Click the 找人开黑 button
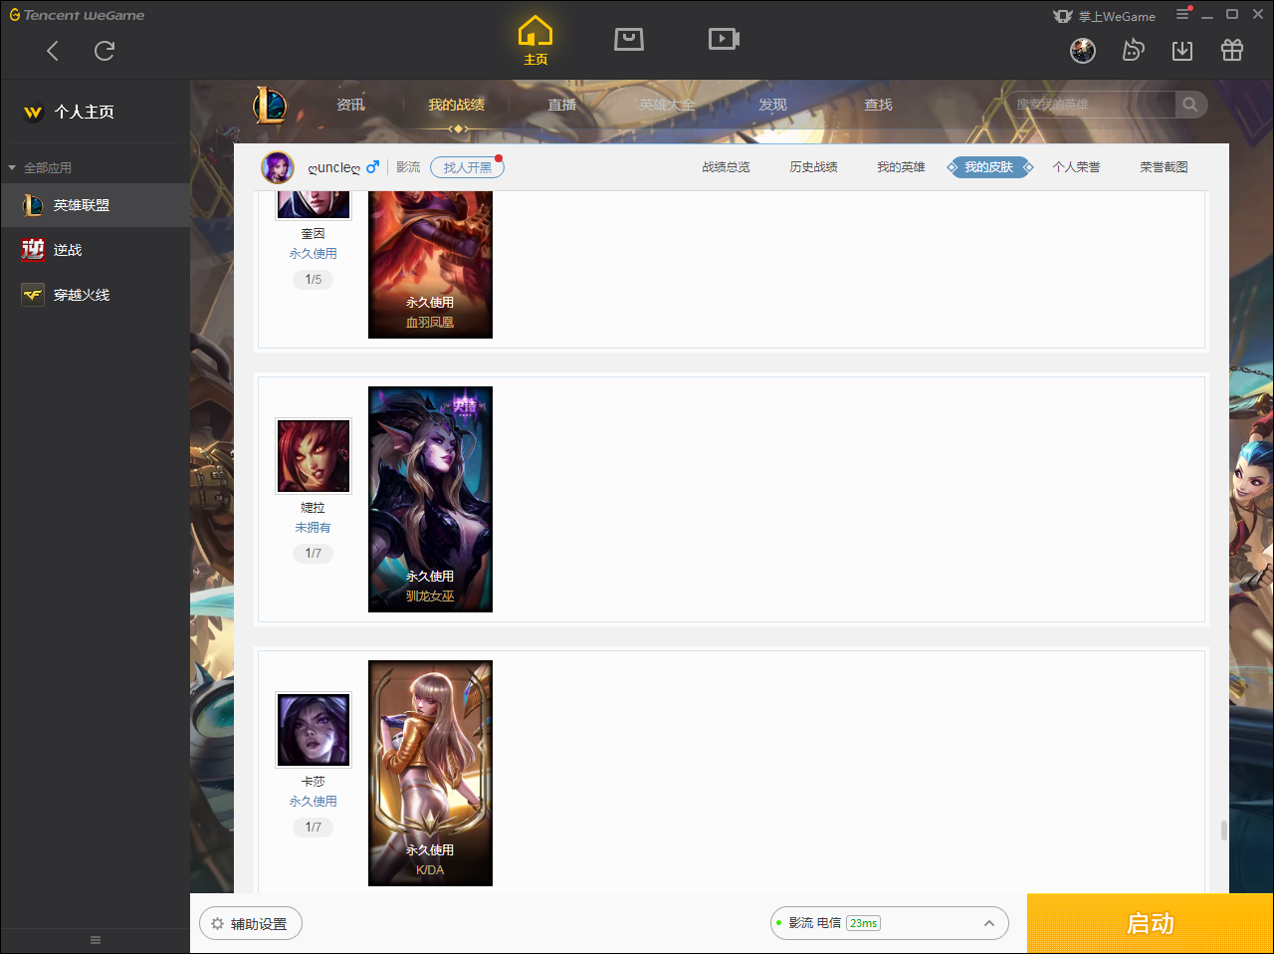This screenshot has width=1274, height=954. pos(468,167)
